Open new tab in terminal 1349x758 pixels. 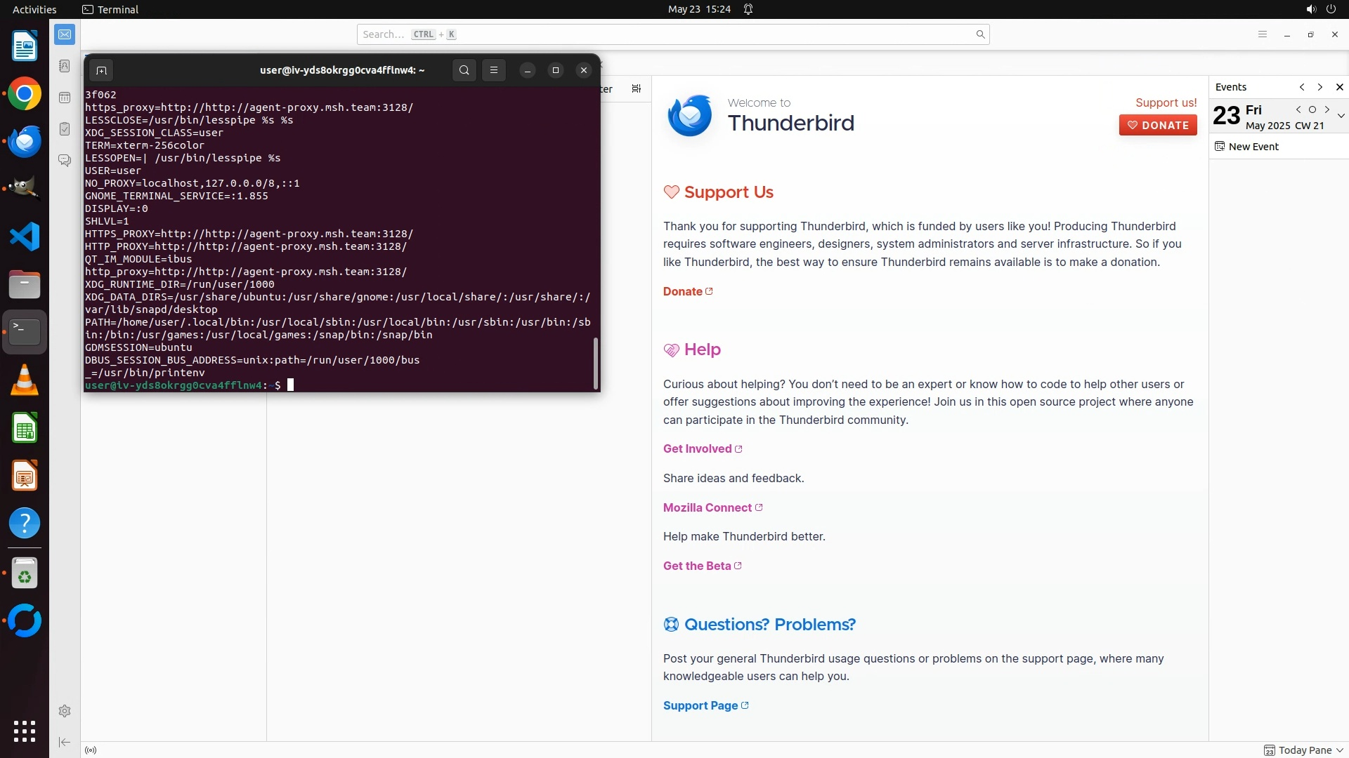click(x=101, y=70)
